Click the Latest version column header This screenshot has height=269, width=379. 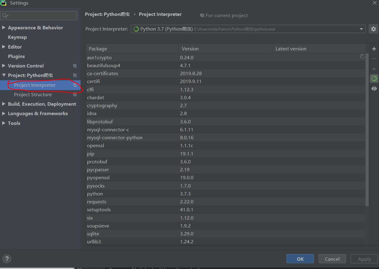point(319,49)
